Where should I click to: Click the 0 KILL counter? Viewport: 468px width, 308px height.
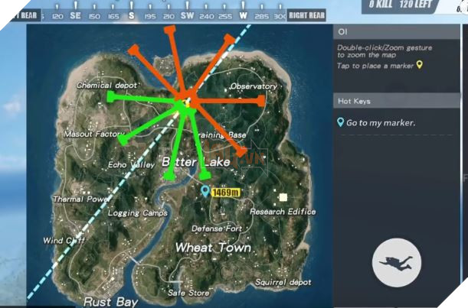381,4
